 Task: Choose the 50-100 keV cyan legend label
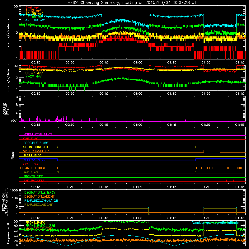coord(35,20)
